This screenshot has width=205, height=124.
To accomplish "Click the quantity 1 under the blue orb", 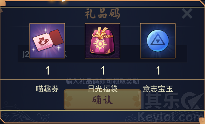I will [158, 70].
